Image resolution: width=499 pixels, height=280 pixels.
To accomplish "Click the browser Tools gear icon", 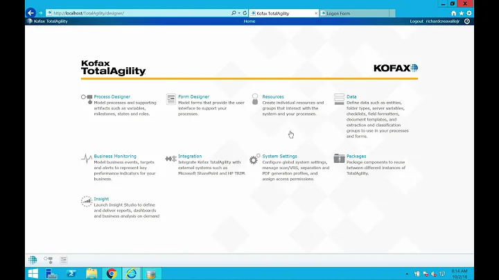I will pos(469,13).
